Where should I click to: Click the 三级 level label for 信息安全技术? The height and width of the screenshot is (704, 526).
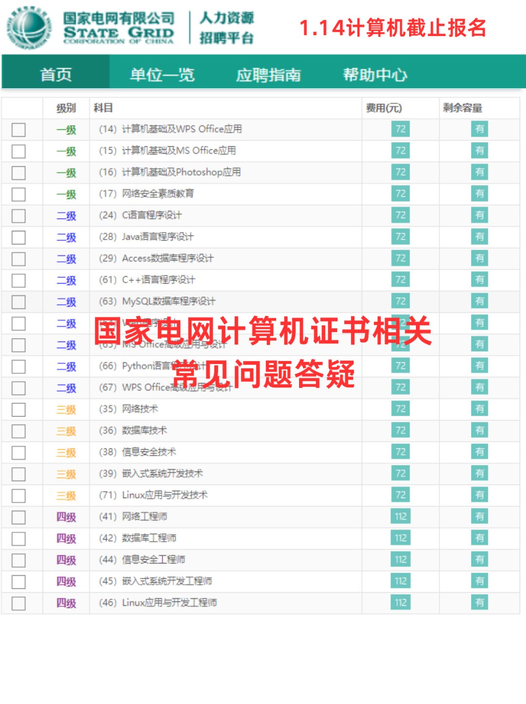click(66, 452)
